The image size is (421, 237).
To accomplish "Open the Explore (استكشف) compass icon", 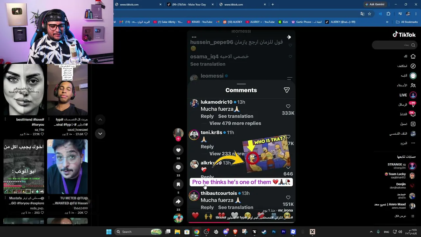I will click(413, 66).
